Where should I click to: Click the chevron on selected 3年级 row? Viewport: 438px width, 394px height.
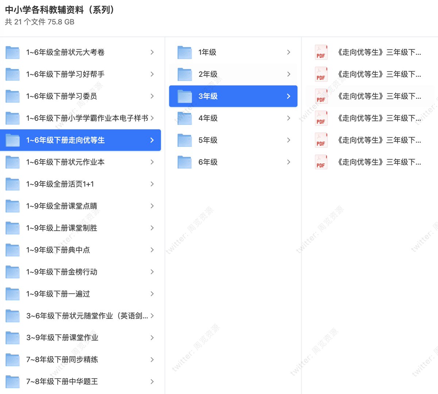tap(289, 96)
